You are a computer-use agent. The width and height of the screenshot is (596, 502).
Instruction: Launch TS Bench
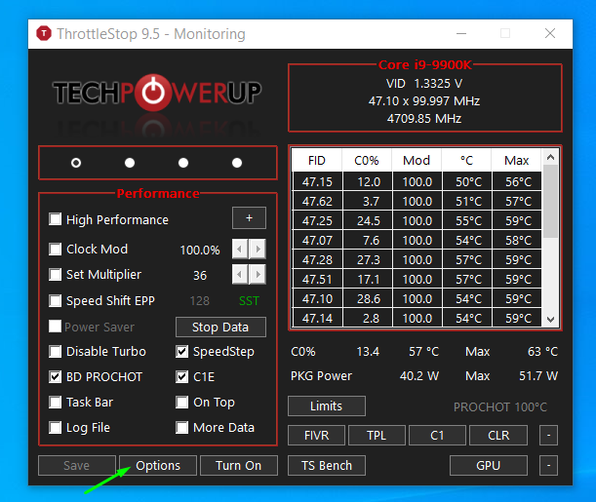(x=327, y=466)
